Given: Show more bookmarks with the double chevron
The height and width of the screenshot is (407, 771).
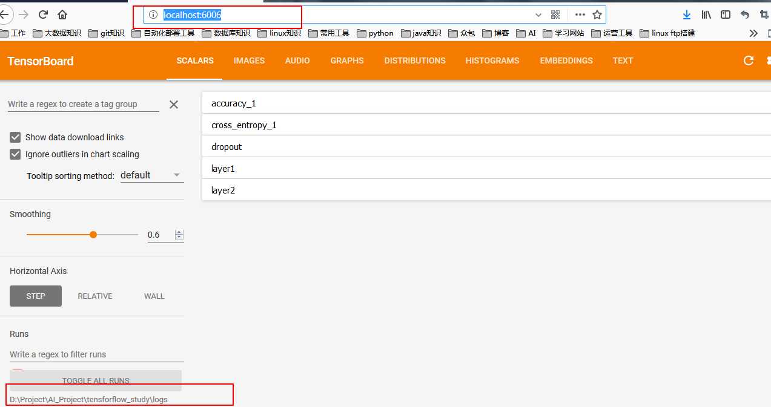Looking at the screenshot, I should point(753,33).
